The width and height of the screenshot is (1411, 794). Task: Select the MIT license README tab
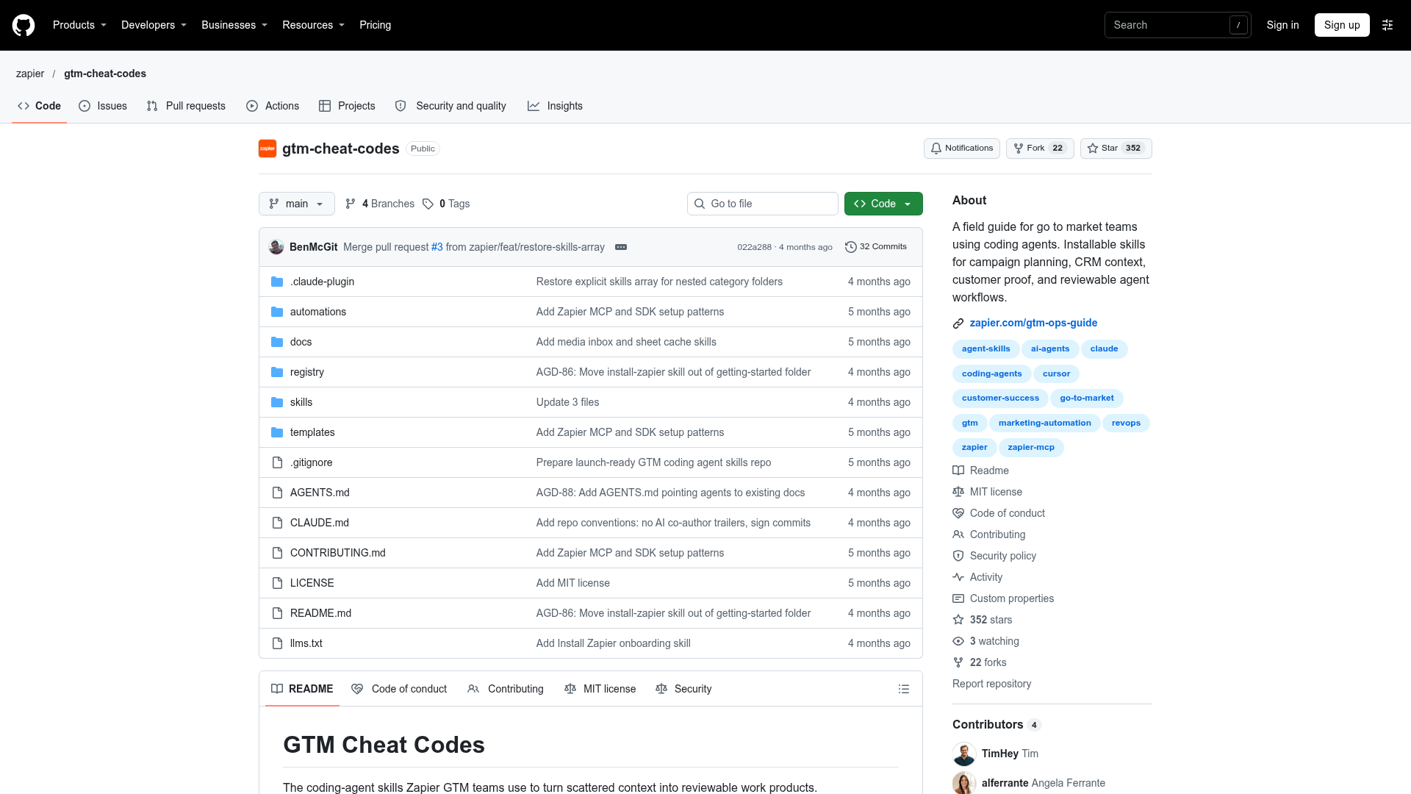(x=600, y=689)
